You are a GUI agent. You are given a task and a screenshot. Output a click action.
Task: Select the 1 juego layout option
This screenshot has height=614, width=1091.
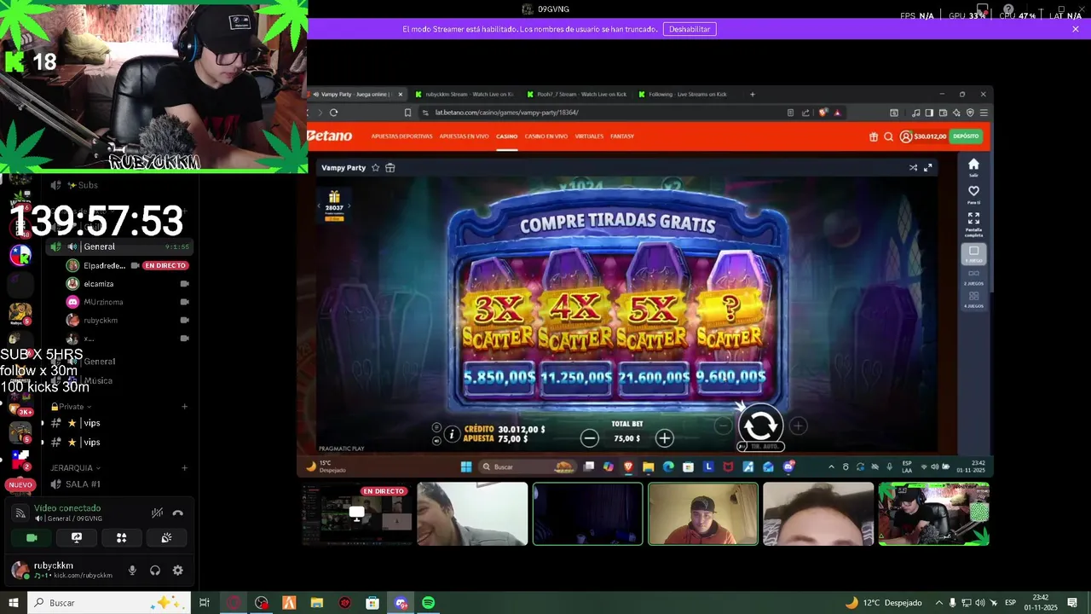[973, 254]
